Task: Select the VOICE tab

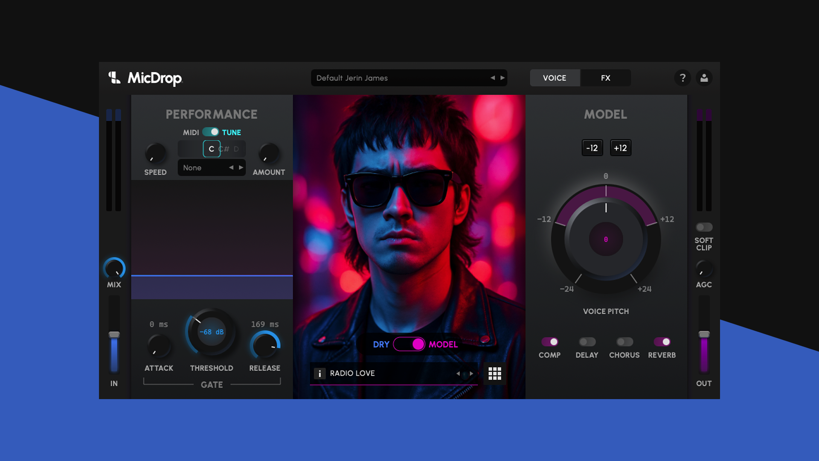Action: (x=555, y=78)
